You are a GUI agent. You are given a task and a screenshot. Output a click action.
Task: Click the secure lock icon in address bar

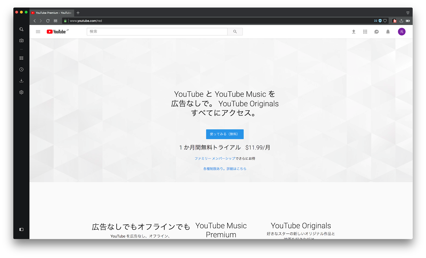(x=65, y=21)
